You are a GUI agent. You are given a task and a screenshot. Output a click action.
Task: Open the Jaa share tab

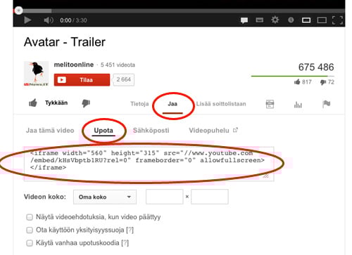tap(172, 104)
